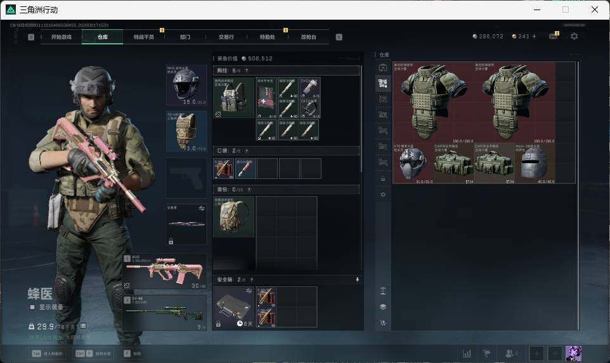Swap the melee weapon via arrows icon
The width and height of the screenshot is (610, 363).
(202, 208)
